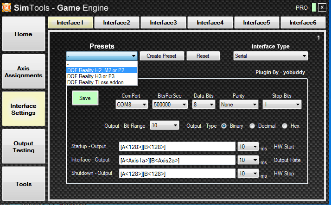Open the Data Bits dropdown
Image resolution: width=331 pixels, height=205 pixels.
(x=204, y=105)
